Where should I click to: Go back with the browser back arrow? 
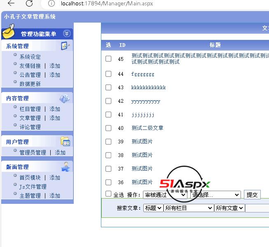point(11,3)
